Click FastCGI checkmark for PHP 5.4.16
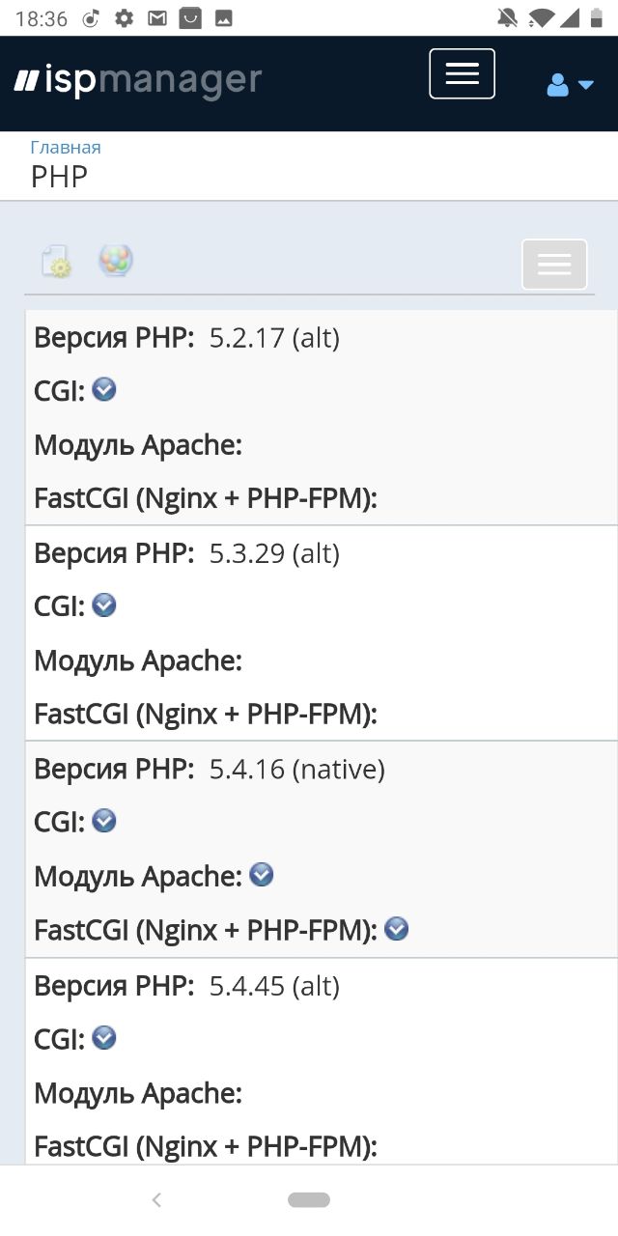Viewport: 618px width, 1236px height. point(397,928)
